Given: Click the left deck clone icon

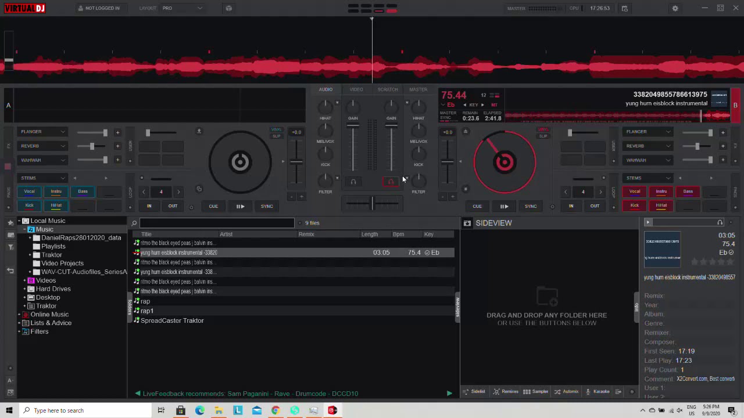Looking at the screenshot, I should tap(199, 189).
